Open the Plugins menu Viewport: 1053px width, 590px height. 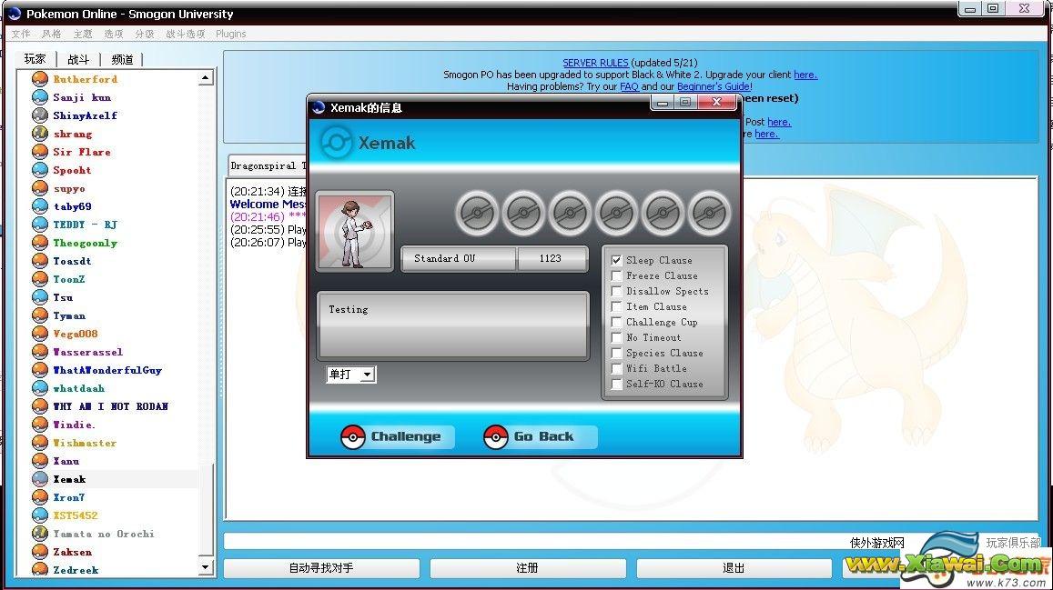[231, 34]
